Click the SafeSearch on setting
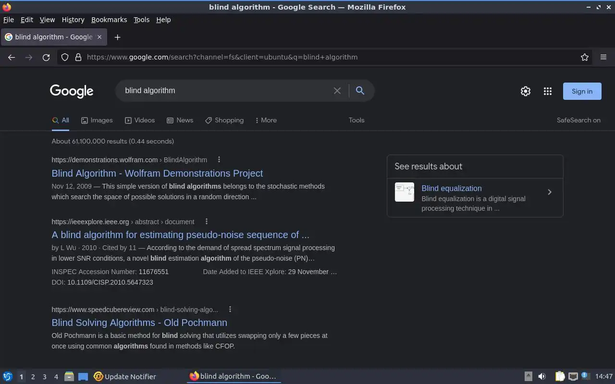The image size is (615, 384). (x=578, y=120)
